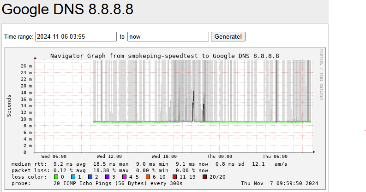Viewport: 366px width, 192px height.
Task: Click the 'Thu Nov 7 09:59:50 2024' timestamp
Action: coord(279,183)
